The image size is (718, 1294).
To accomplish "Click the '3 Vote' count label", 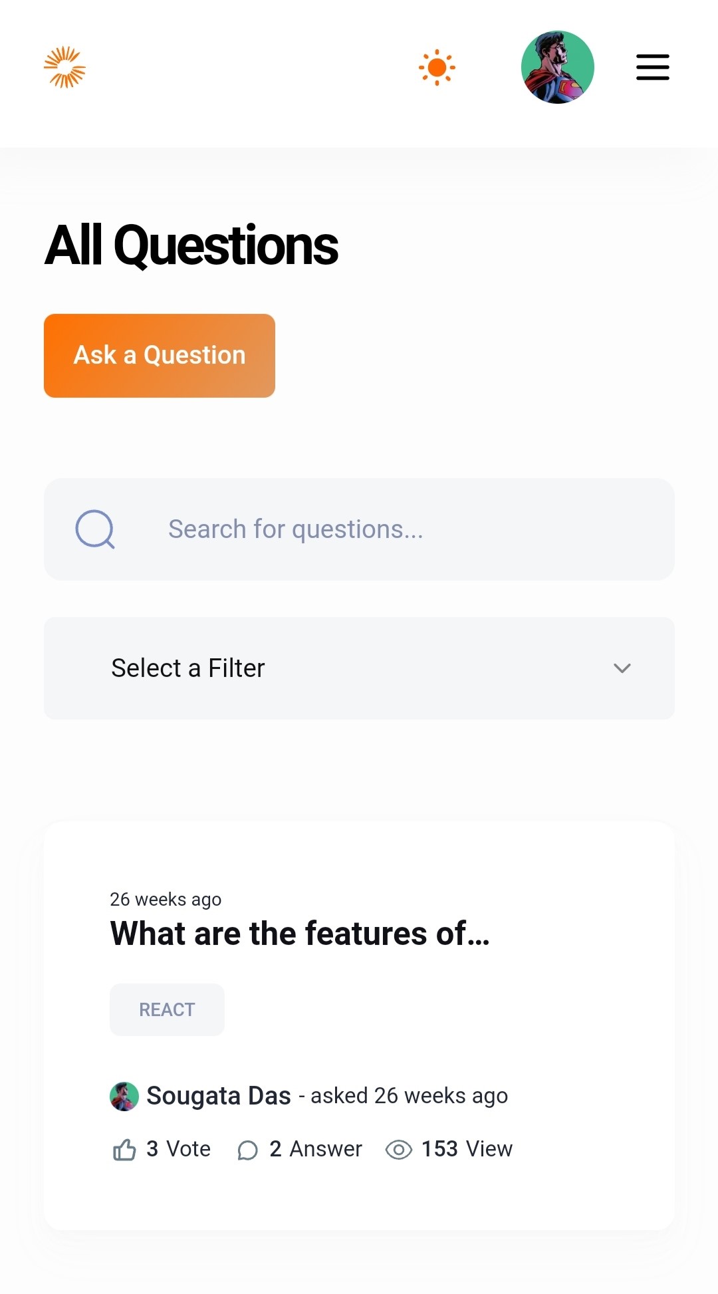I will click(179, 1149).
